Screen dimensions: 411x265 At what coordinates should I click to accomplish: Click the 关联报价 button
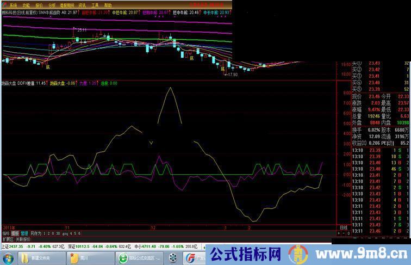[21, 239]
